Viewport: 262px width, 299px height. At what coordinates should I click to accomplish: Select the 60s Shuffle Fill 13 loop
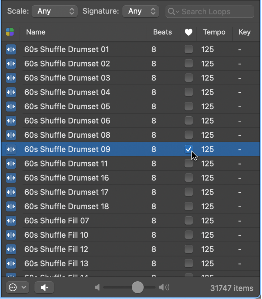tap(131, 263)
